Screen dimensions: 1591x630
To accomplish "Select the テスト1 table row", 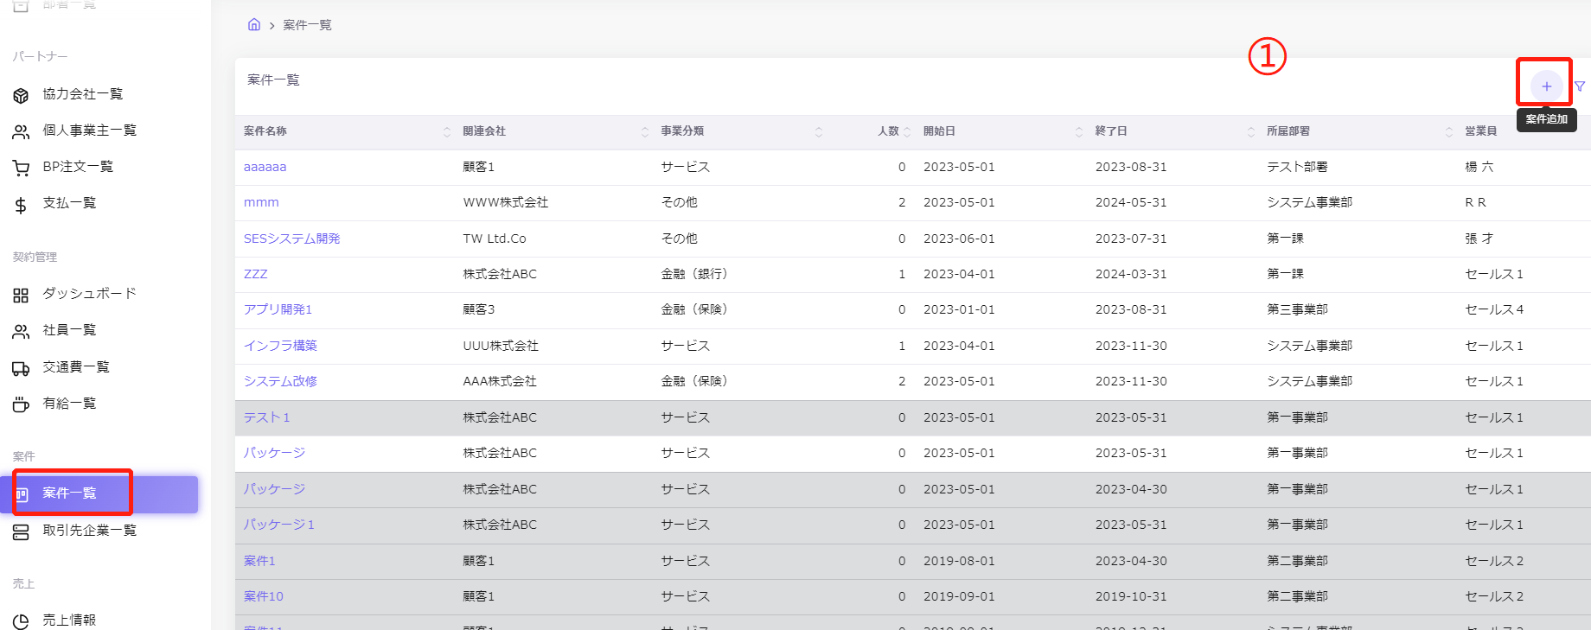I will click(778, 417).
